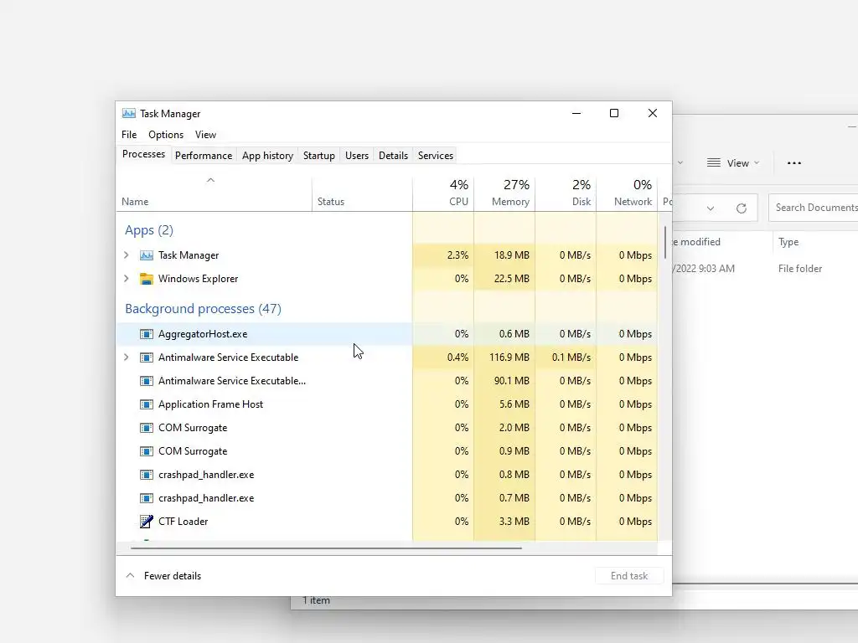The image size is (858, 643).
Task: Click icon of crashpad_handler.exe using 0.7 MB
Action: pyautogui.click(x=146, y=499)
